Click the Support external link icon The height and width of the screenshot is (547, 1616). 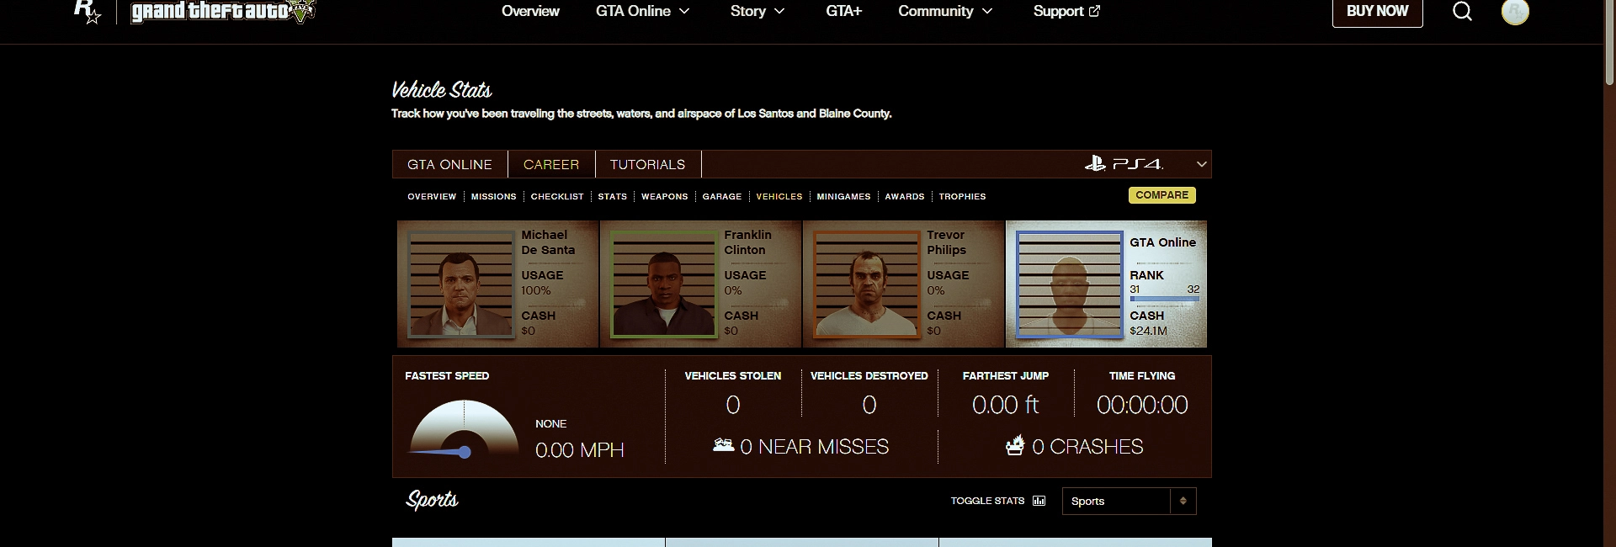click(1094, 11)
